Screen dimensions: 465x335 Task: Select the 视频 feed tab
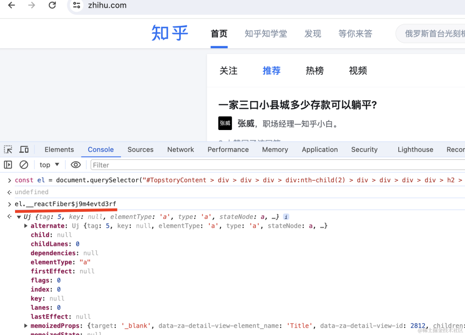(358, 71)
